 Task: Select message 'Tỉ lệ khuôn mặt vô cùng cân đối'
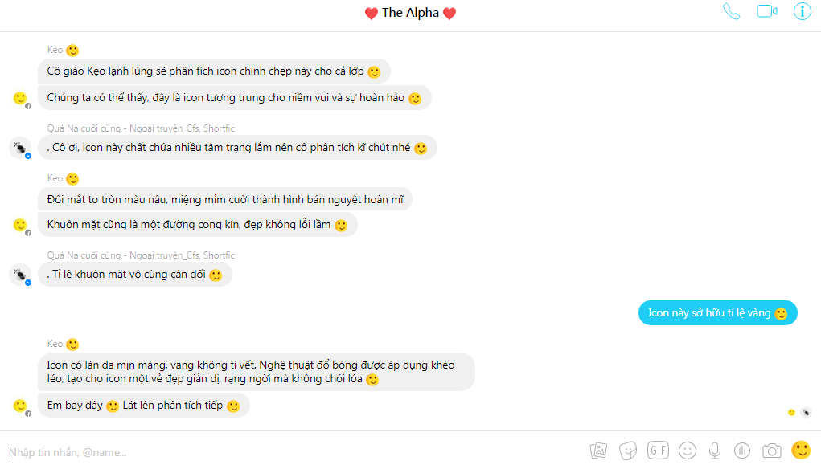coord(134,275)
